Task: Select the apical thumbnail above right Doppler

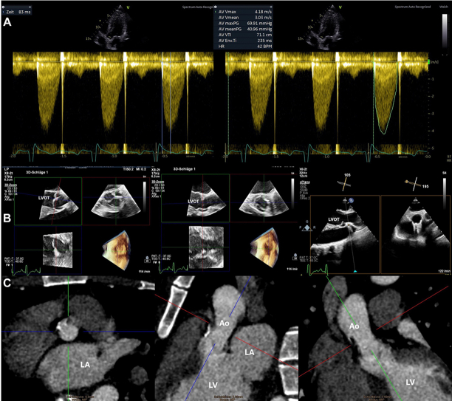Action: coord(324,27)
